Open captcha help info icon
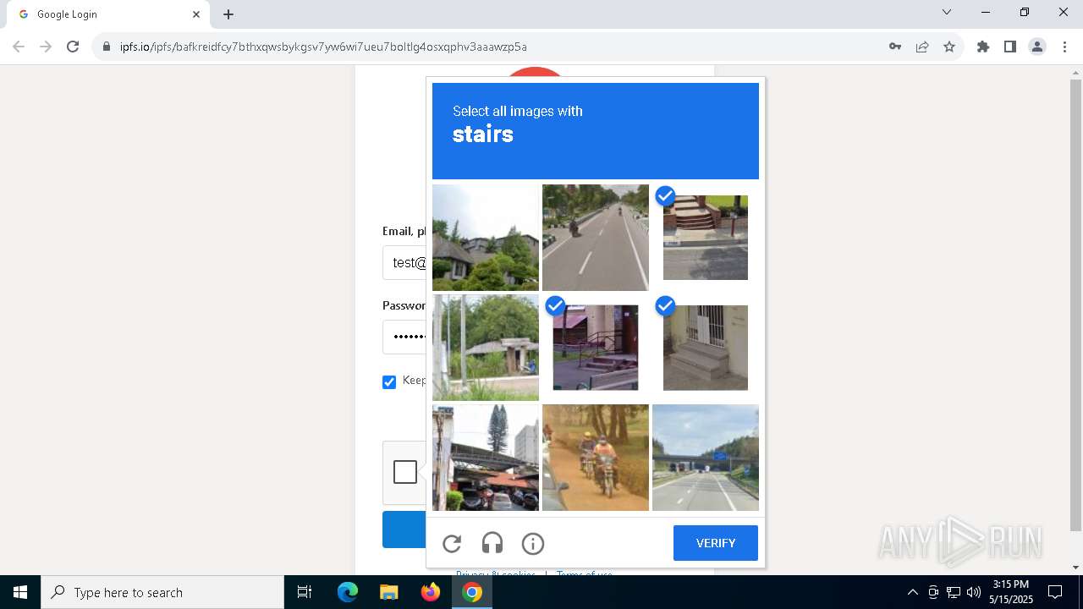 coord(533,544)
